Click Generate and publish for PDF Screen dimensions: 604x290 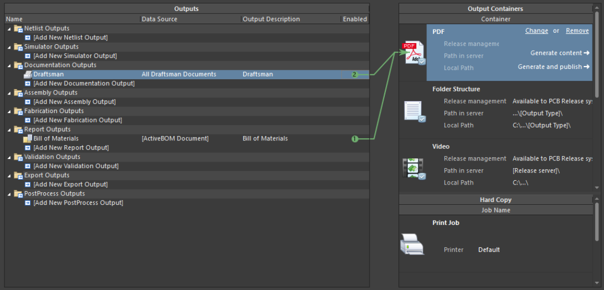point(553,67)
